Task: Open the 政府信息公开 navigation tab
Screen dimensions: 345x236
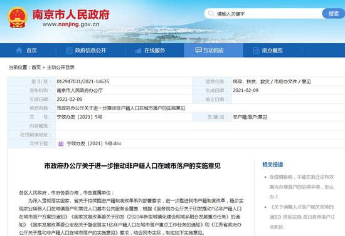Action: click(90, 51)
